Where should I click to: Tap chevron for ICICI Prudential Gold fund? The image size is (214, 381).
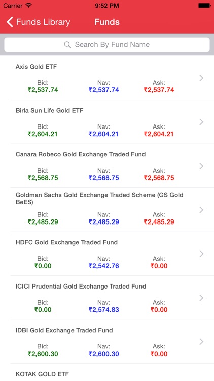pos(201,298)
